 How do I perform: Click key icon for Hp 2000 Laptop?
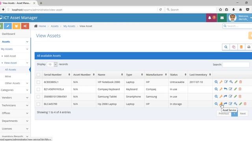click(x=235, y=104)
